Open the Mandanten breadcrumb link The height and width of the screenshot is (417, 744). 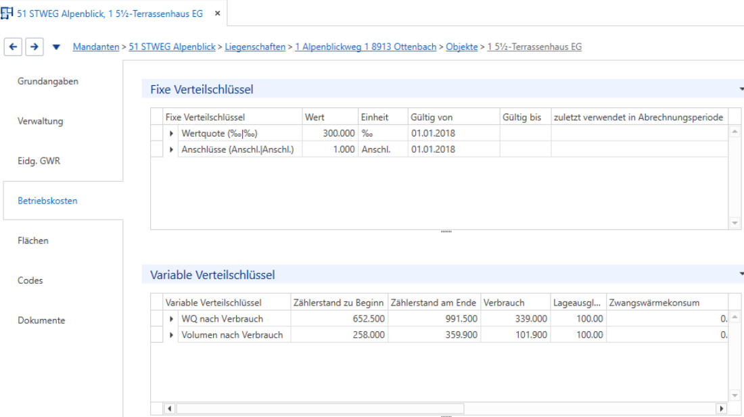(96, 47)
